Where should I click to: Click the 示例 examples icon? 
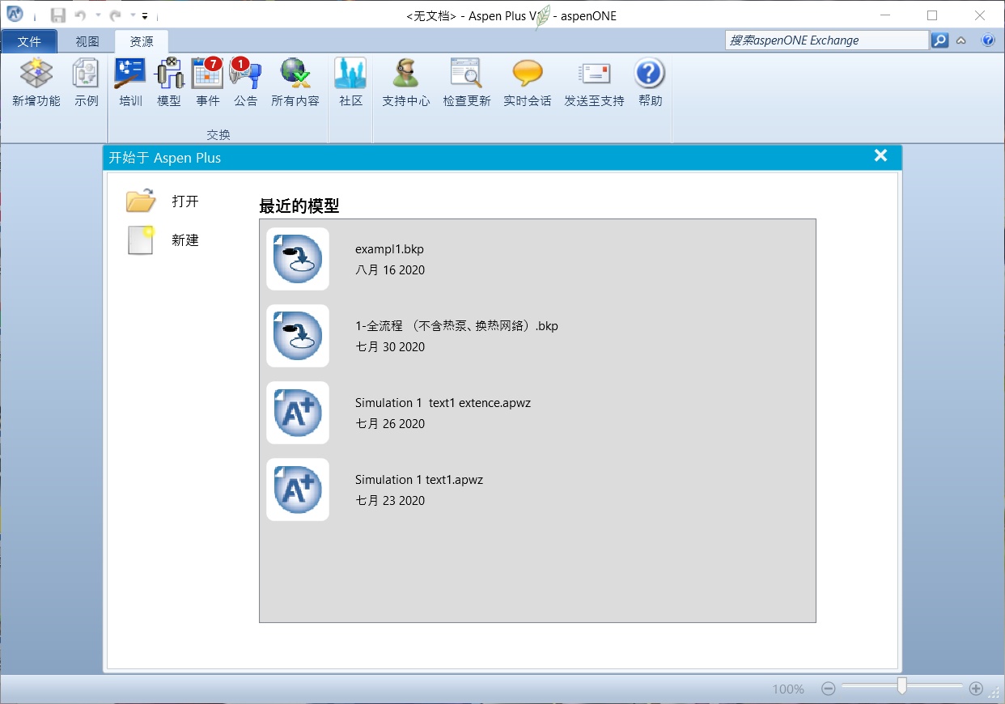[x=86, y=74]
